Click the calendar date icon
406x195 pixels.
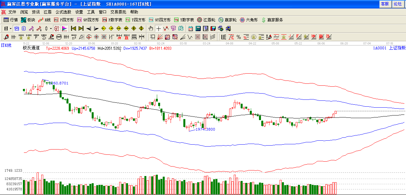pyautogui.click(x=190, y=28)
